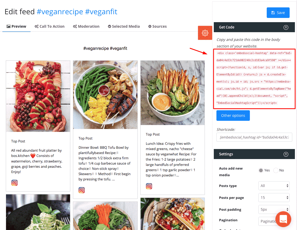Select Yes for Auto add new media
297x230 pixels.
pyautogui.click(x=261, y=170)
